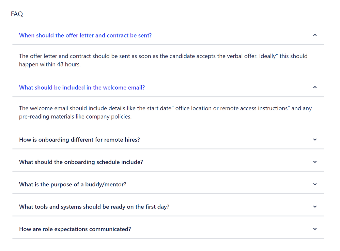Click the FAQ page title
Viewport: 340px width, 251px height.
pos(17,14)
